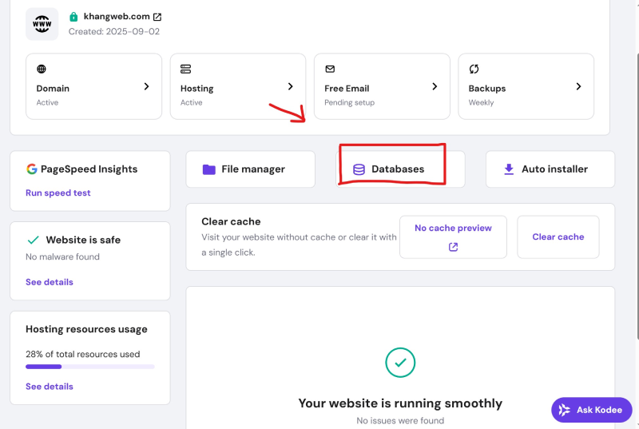This screenshot has width=639, height=429.
Task: Click the sync icon in Backups card
Action: coord(474,70)
